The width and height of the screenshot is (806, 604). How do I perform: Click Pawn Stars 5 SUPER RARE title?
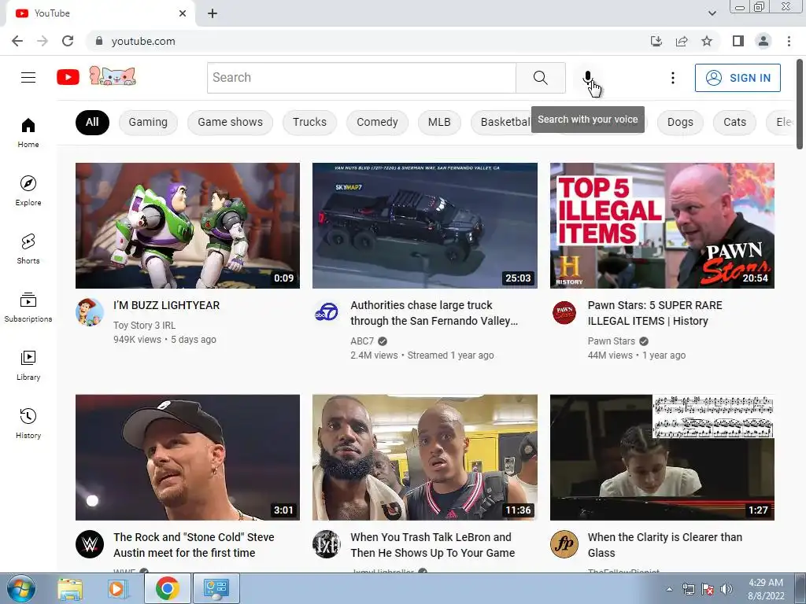(655, 313)
